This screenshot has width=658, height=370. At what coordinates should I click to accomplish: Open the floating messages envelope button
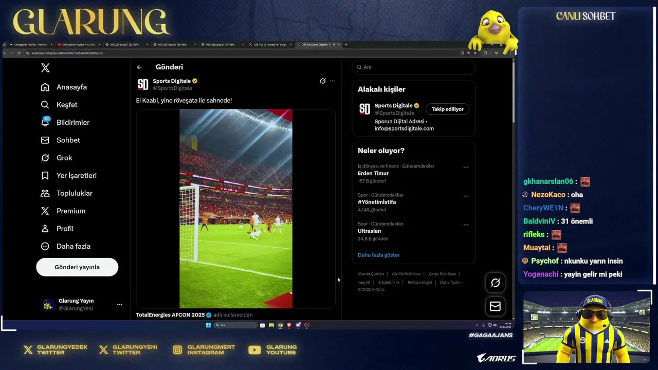coord(496,306)
